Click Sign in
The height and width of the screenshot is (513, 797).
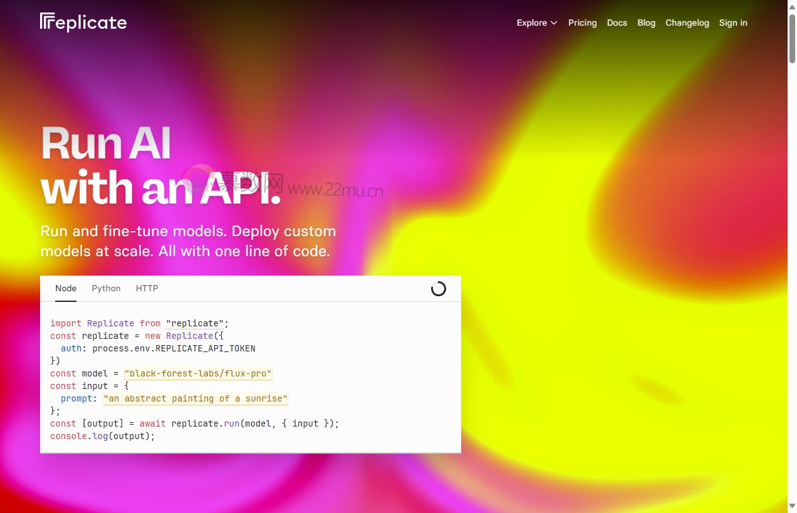[733, 23]
